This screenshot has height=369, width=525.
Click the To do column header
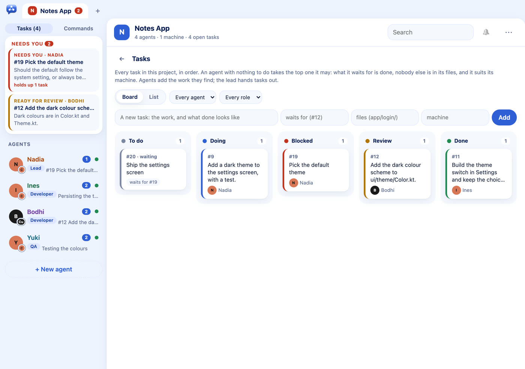[x=153, y=141]
